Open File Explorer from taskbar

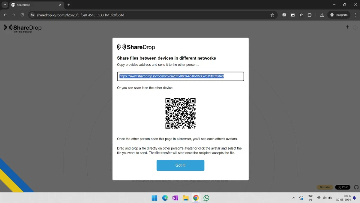(186, 198)
